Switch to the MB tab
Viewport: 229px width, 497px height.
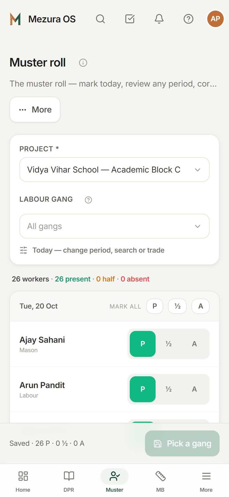[x=160, y=481]
